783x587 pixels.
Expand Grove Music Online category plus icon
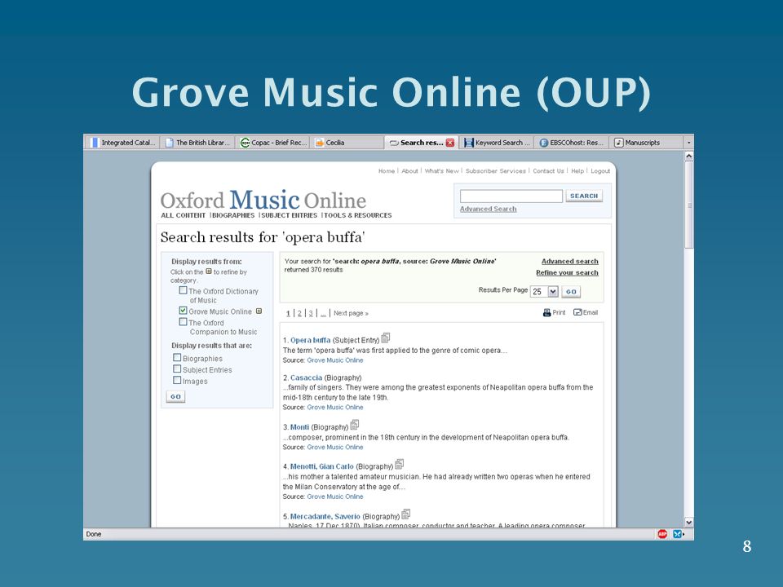click(x=259, y=311)
